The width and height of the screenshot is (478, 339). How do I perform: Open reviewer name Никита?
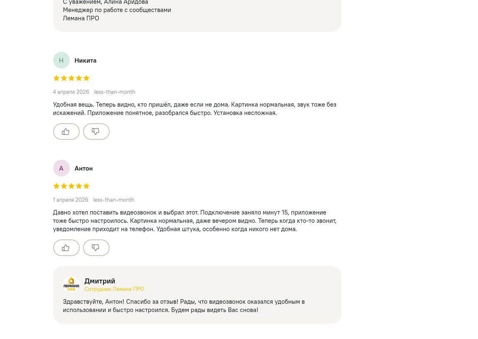(86, 61)
